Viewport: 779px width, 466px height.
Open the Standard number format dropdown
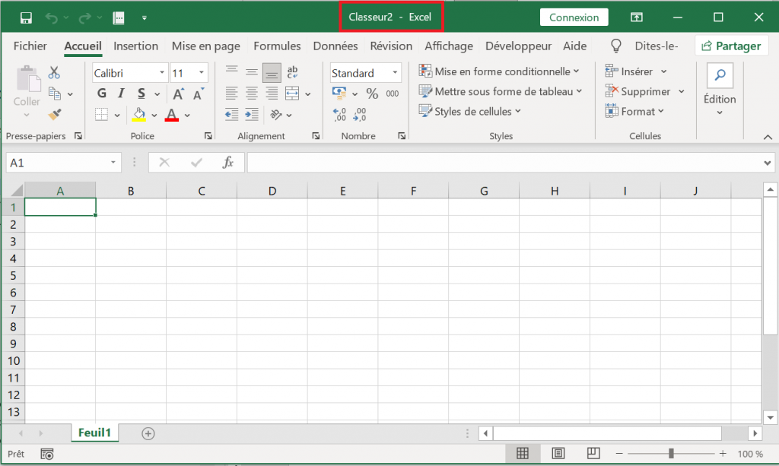(393, 72)
